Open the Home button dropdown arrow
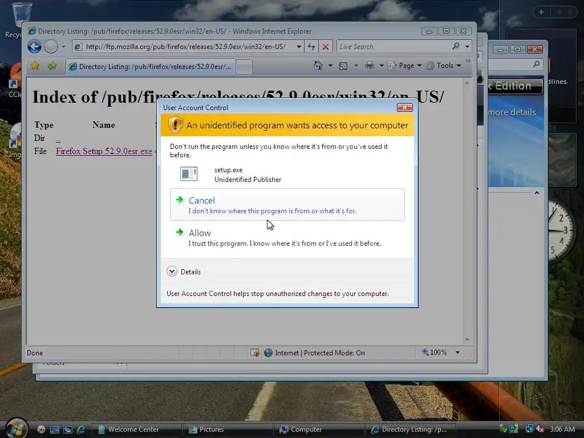This screenshot has width=584, height=438. tap(330, 66)
